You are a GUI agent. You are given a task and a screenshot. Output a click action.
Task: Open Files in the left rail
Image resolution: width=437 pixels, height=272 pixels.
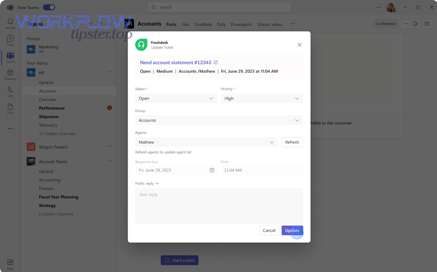10,108
